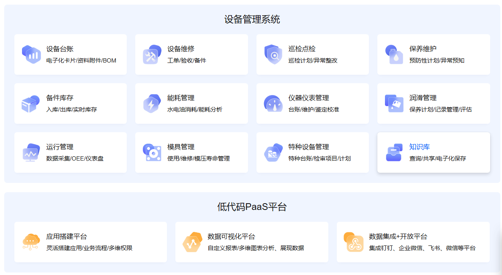Open the 备件库存 box icon

coord(31,103)
